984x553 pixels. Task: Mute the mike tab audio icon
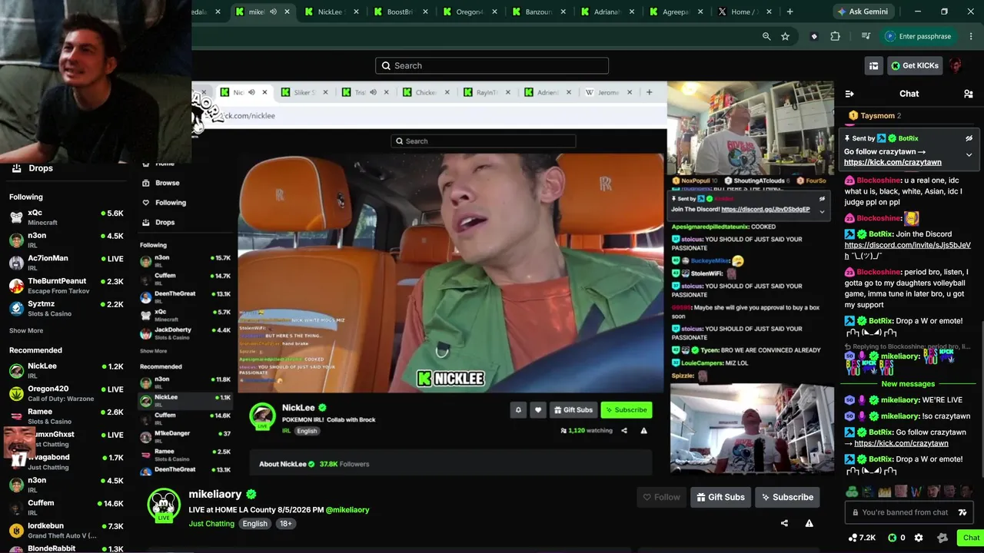(273, 12)
